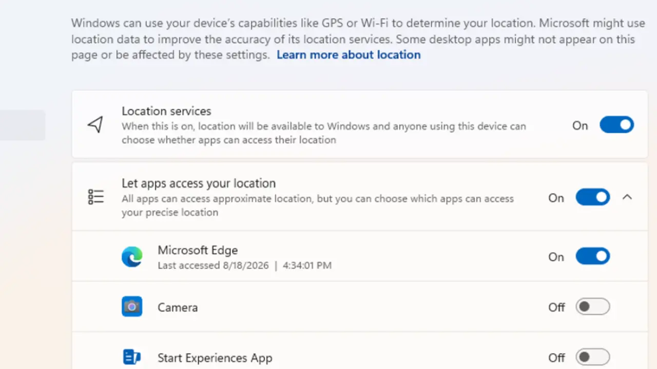Open the Learn more about location link
657x369 pixels.
(x=349, y=55)
